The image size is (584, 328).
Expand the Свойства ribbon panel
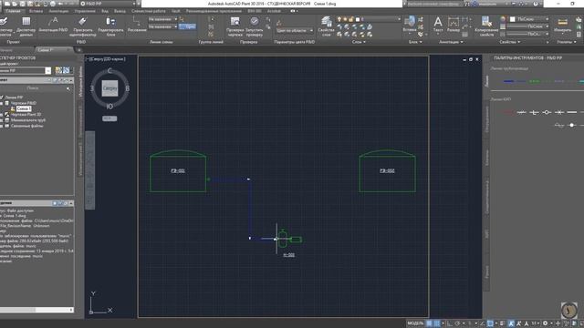click(509, 42)
